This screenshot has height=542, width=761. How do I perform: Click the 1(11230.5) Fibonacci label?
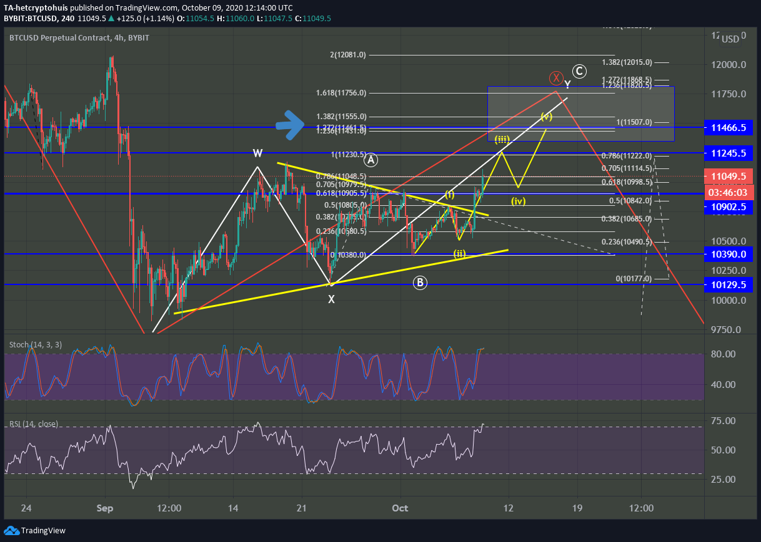click(349, 155)
